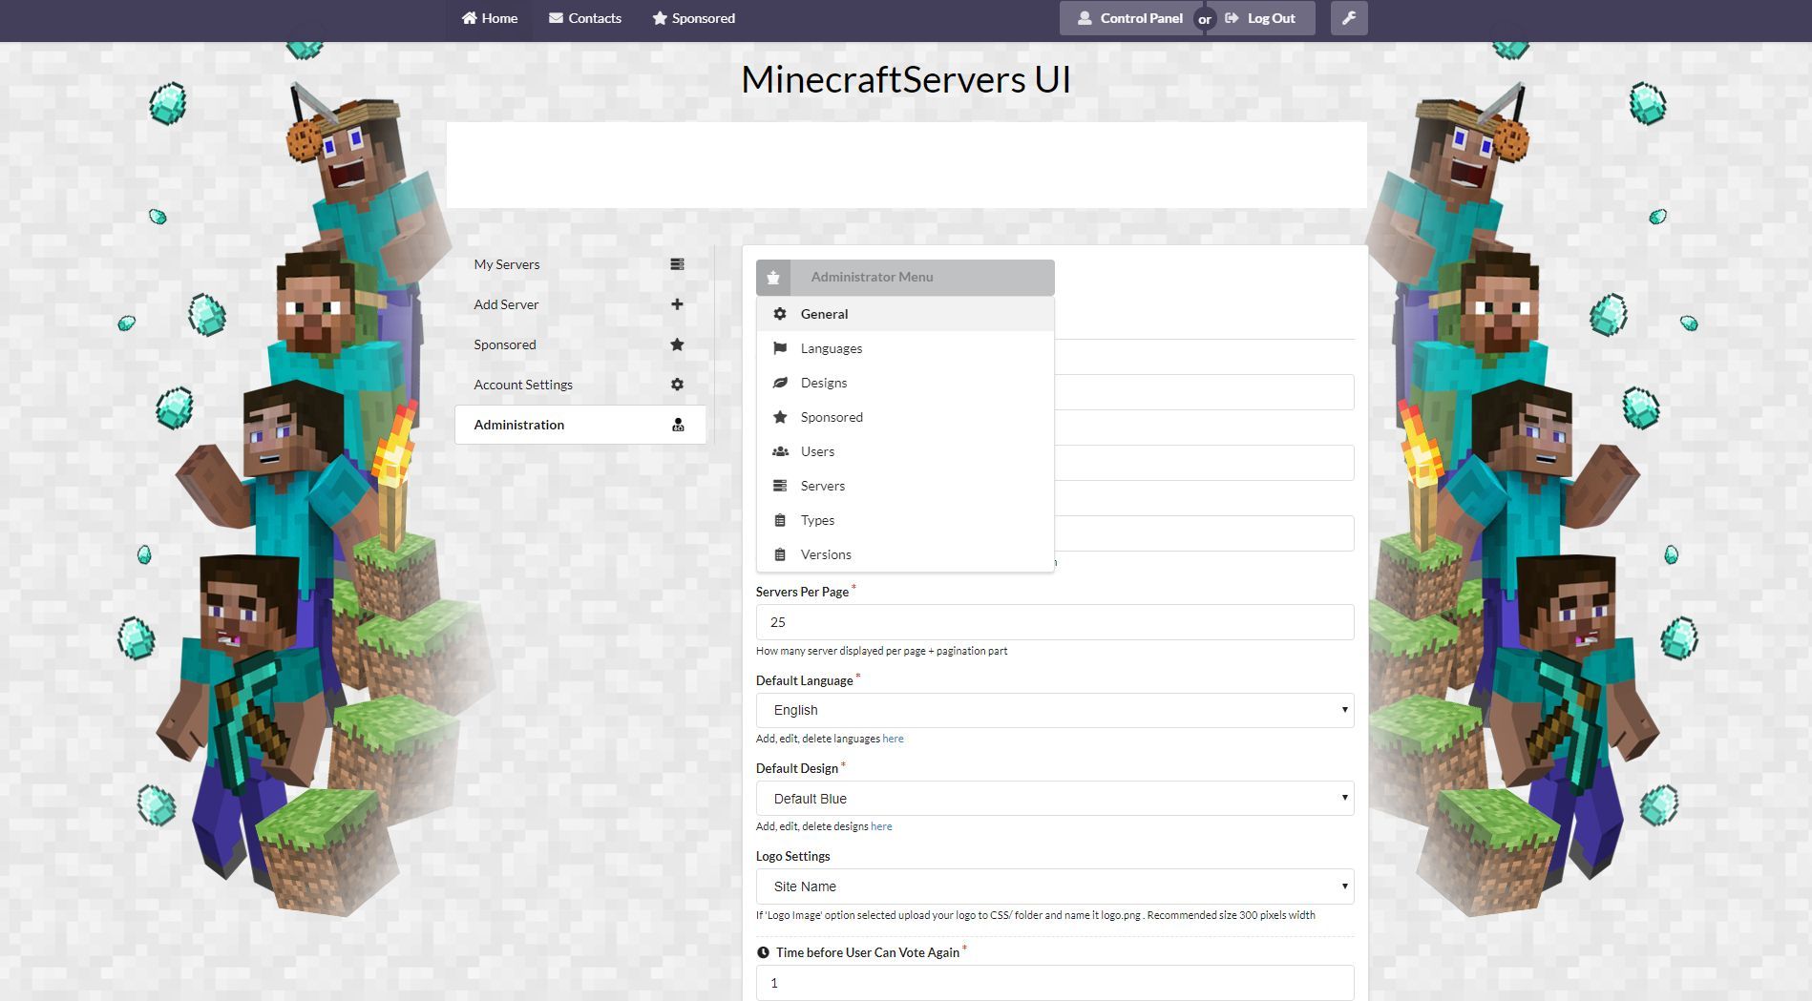Open Administration in sidebar
This screenshot has height=1001, width=1812.
click(580, 425)
